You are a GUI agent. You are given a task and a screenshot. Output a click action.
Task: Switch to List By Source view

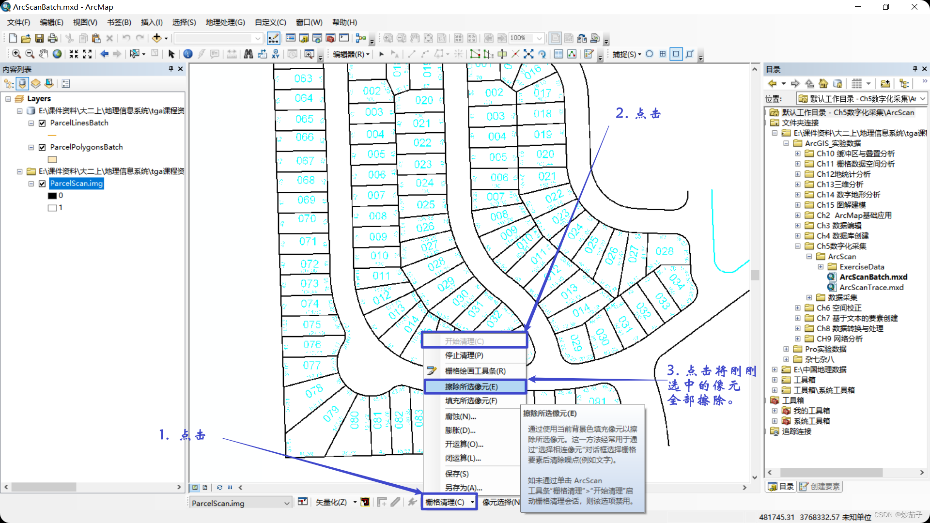pyautogui.click(x=22, y=84)
